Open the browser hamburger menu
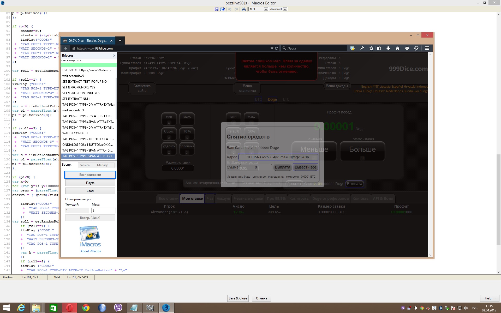The image size is (501, 313). click(x=427, y=48)
